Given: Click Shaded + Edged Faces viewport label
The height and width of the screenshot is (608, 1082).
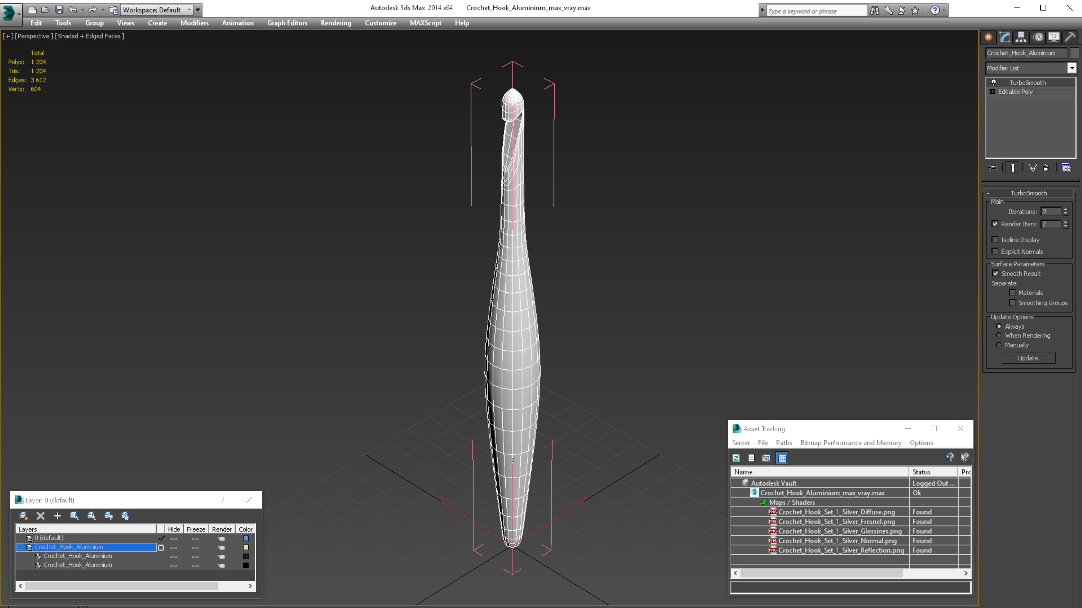Looking at the screenshot, I should click(89, 36).
